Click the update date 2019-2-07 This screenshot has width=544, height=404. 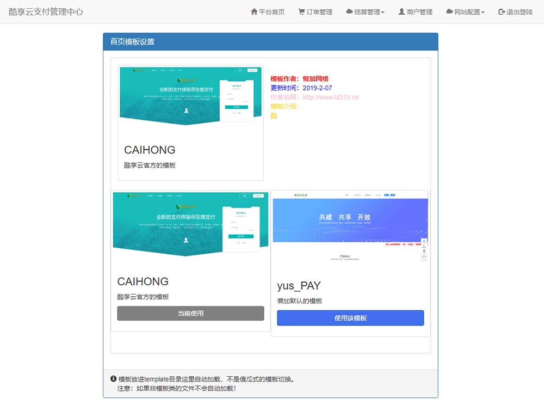click(317, 88)
